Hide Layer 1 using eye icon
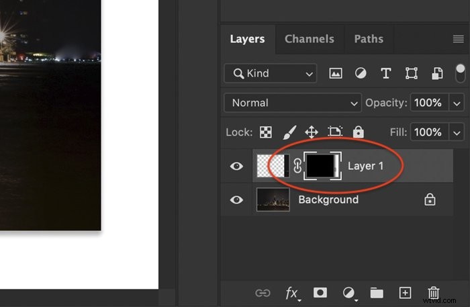The width and height of the screenshot is (470, 307). [236, 166]
